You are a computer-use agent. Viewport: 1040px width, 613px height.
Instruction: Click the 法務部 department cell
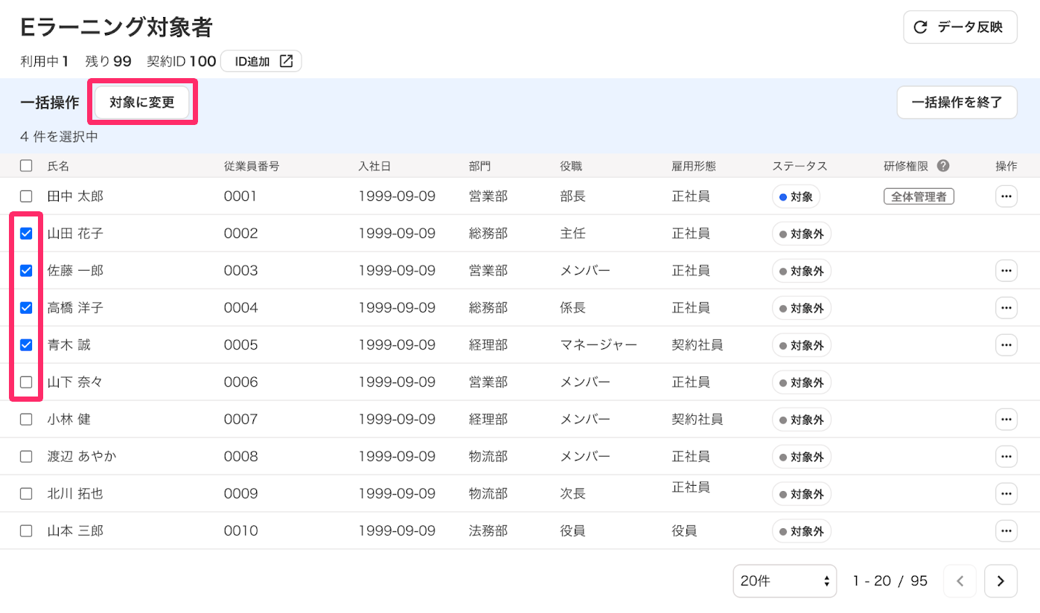coord(488,531)
